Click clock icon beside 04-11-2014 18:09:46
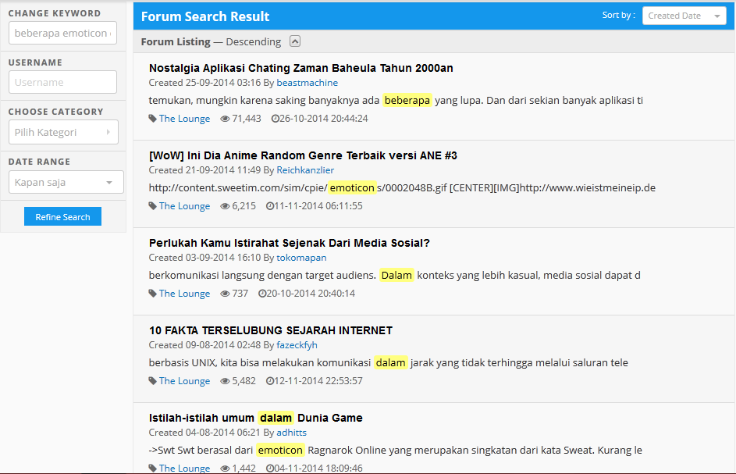736x474 pixels. pos(270,468)
